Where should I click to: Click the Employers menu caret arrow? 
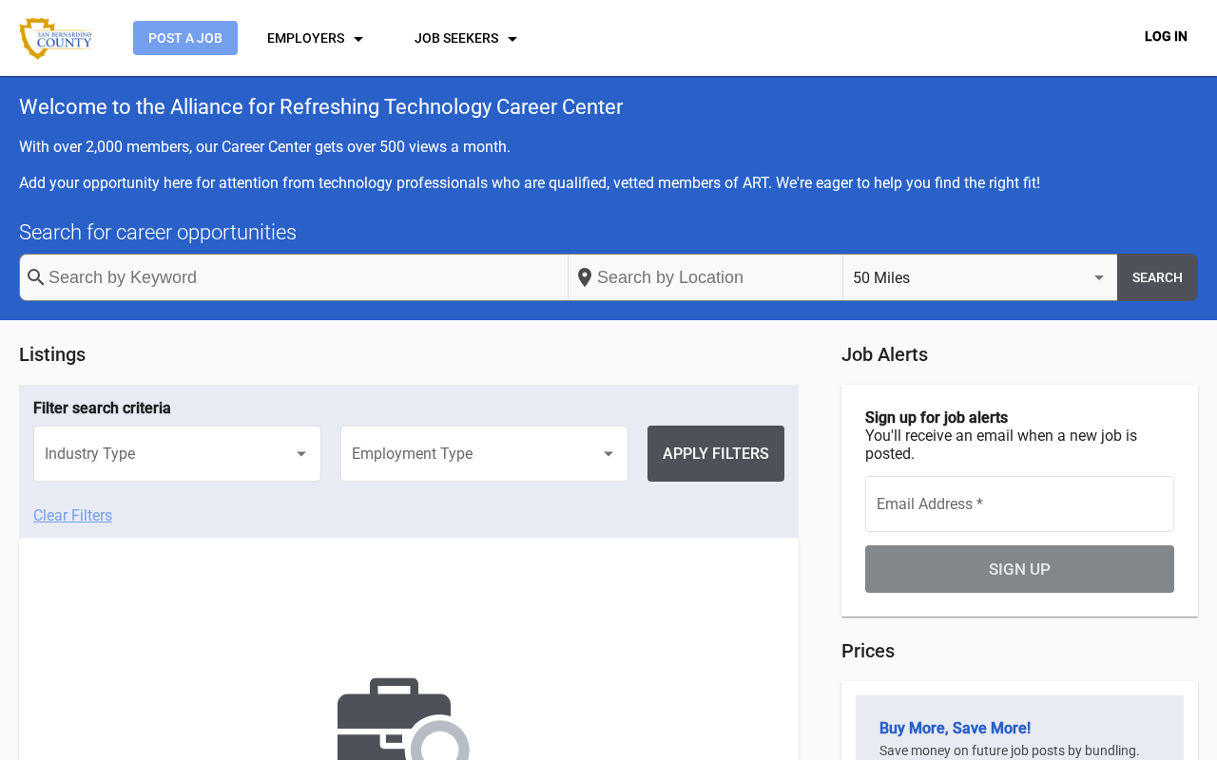point(358,39)
